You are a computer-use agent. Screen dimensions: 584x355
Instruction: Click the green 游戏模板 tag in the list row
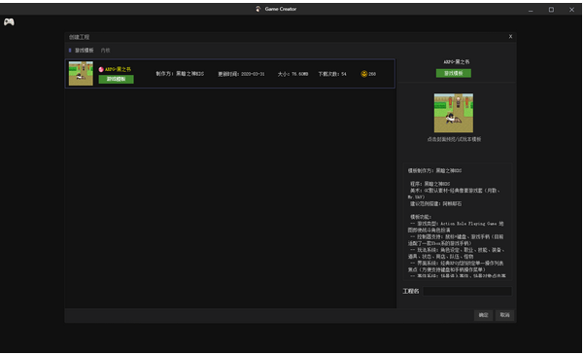(x=116, y=79)
